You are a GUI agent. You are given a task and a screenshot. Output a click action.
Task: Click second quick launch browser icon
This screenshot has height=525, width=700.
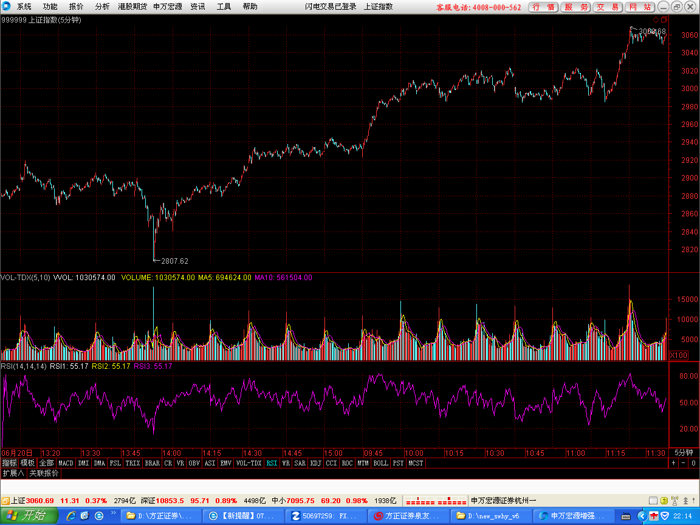tap(85, 516)
